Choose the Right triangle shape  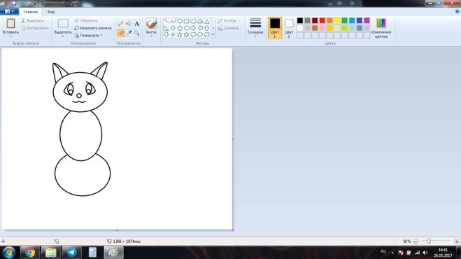click(x=166, y=28)
